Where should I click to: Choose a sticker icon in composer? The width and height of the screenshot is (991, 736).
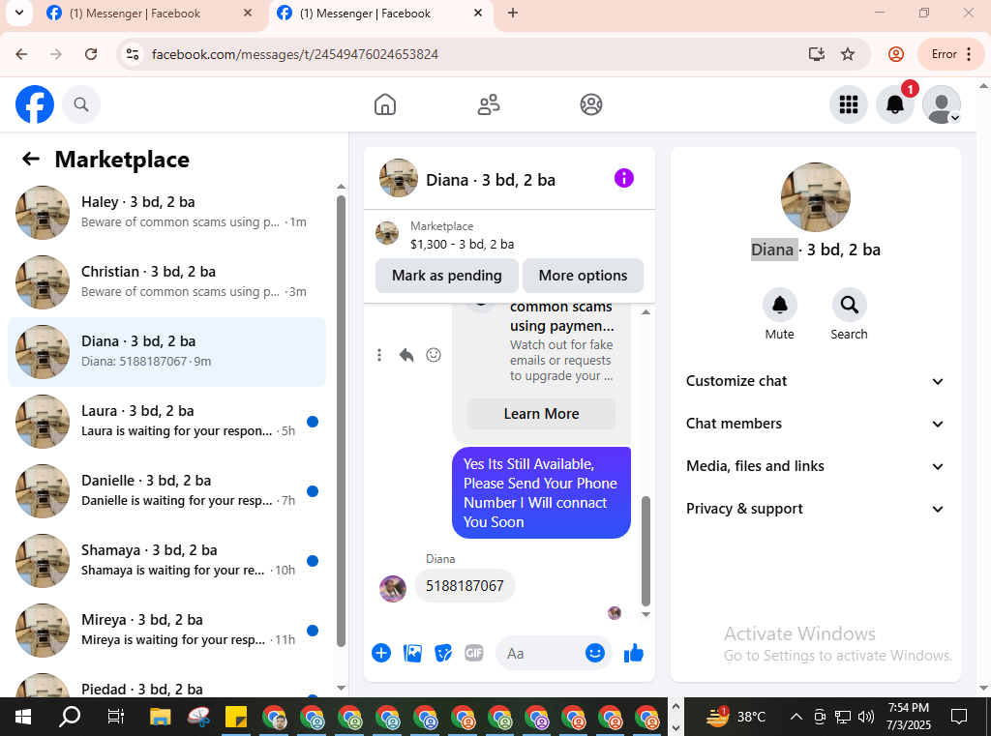point(443,653)
